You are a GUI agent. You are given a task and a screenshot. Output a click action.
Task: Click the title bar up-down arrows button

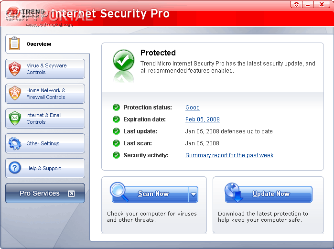click(x=297, y=4)
